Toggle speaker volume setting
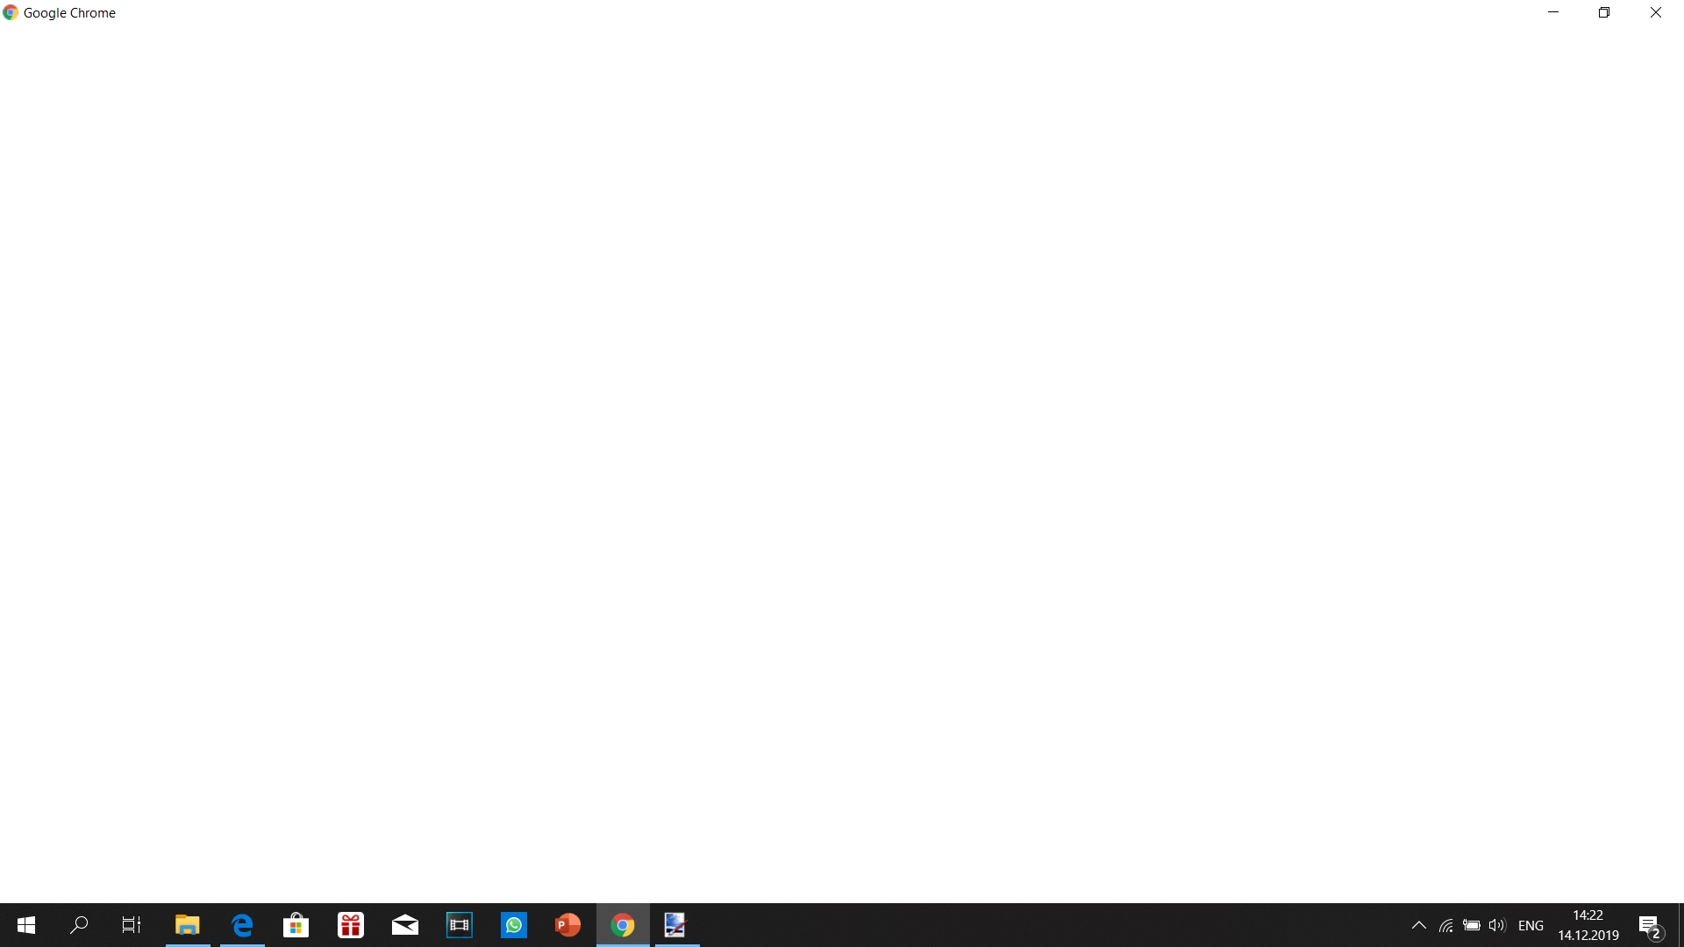1684x947 pixels. (1500, 925)
